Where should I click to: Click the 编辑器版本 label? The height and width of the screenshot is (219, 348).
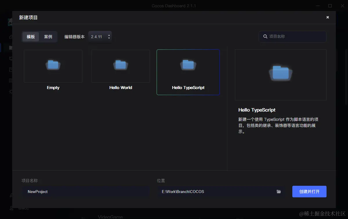75,37
